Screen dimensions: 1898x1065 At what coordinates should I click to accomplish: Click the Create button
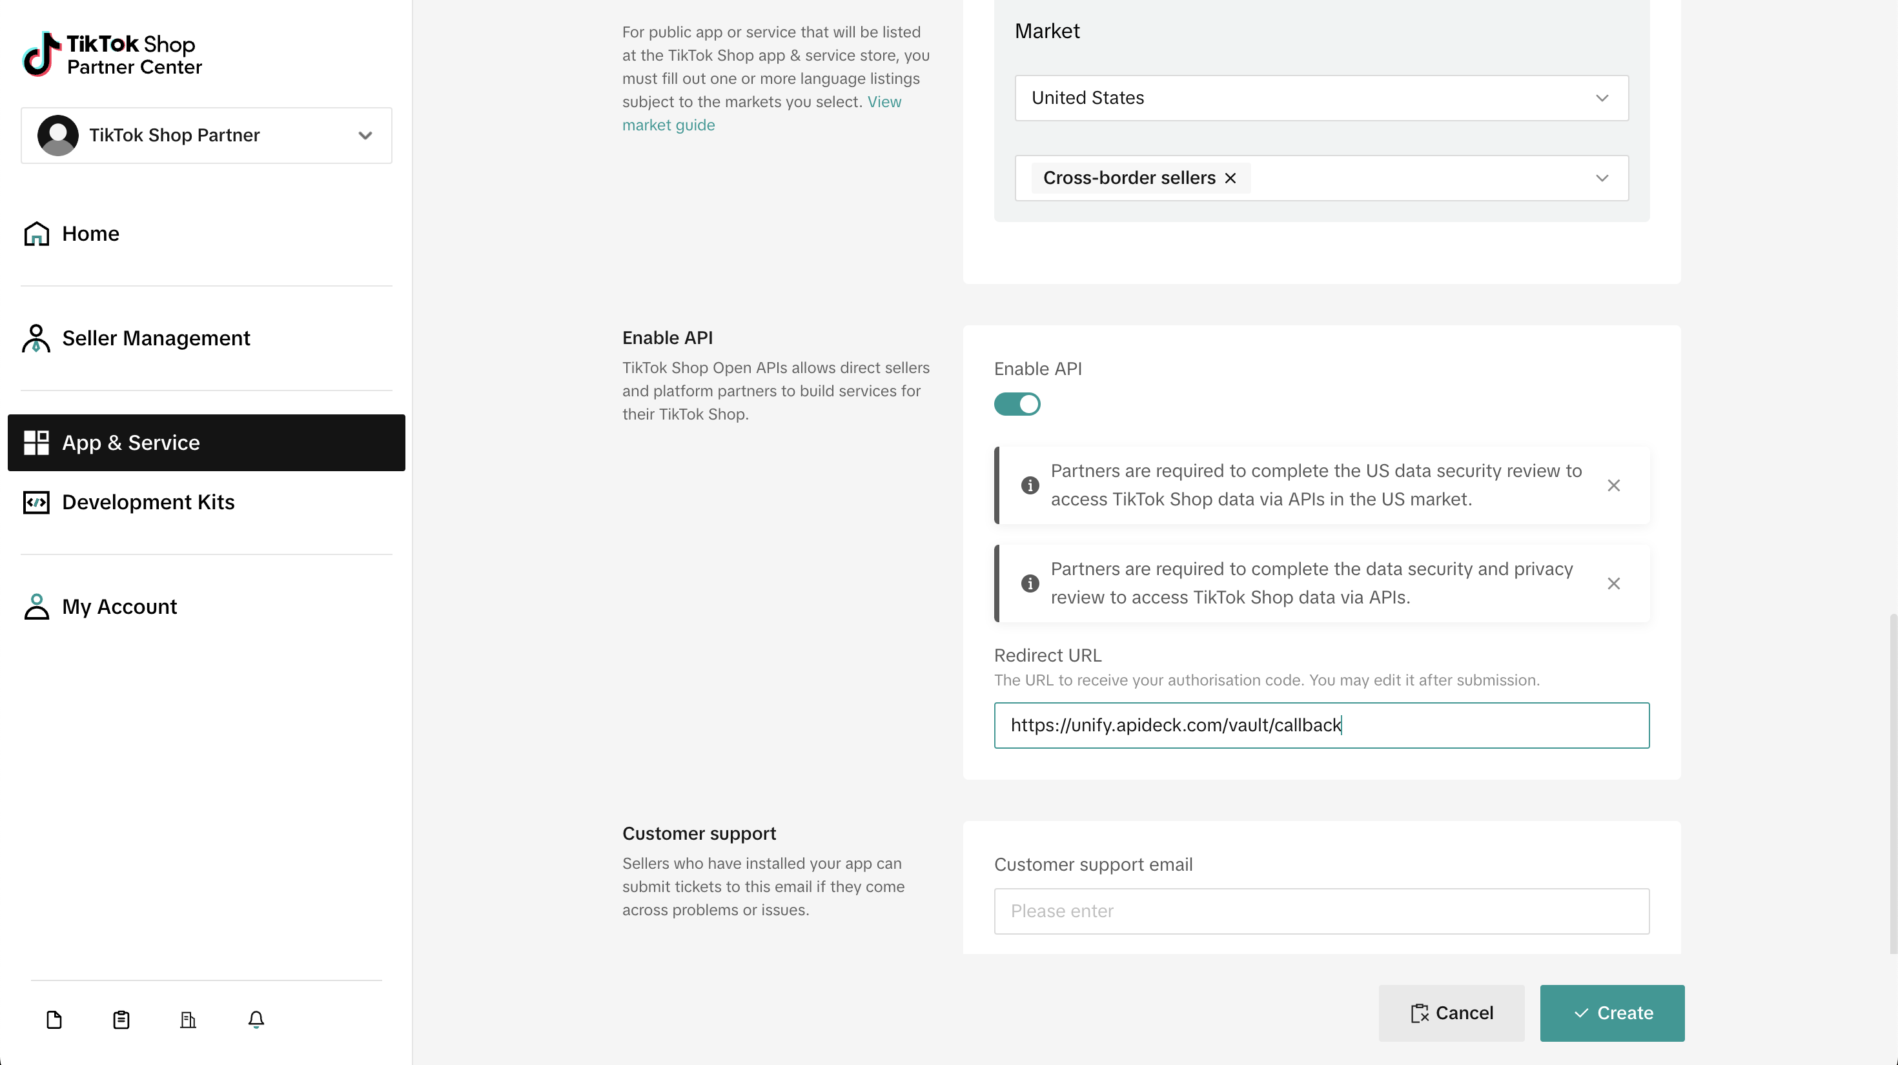tap(1612, 1013)
